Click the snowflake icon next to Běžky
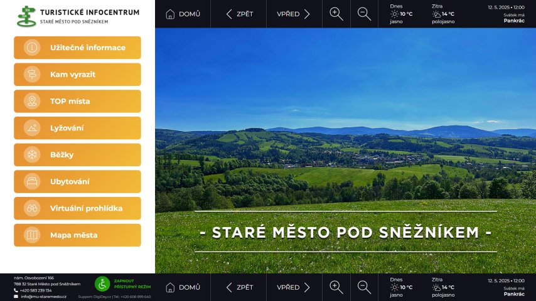This screenshot has height=301, width=536. [x=31, y=155]
